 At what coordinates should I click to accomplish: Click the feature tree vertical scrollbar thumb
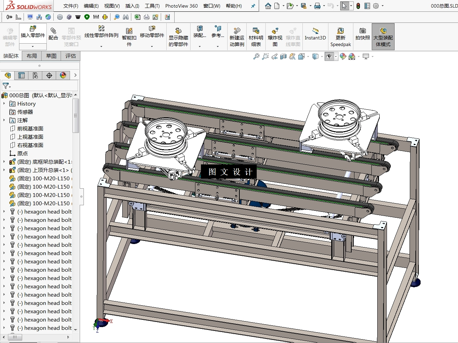click(x=76, y=115)
